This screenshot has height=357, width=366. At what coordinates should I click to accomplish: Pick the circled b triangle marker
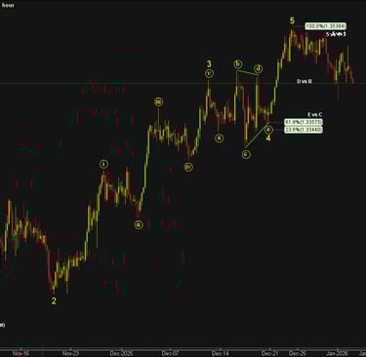pyautogui.click(x=238, y=64)
